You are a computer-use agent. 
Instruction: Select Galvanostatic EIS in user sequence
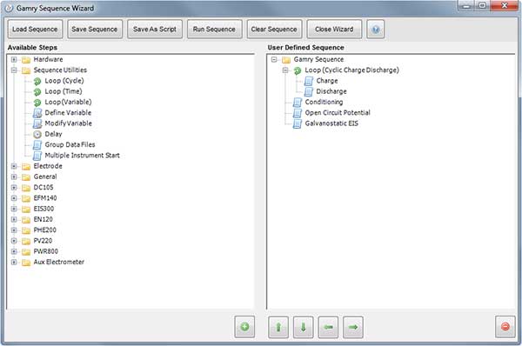click(331, 123)
